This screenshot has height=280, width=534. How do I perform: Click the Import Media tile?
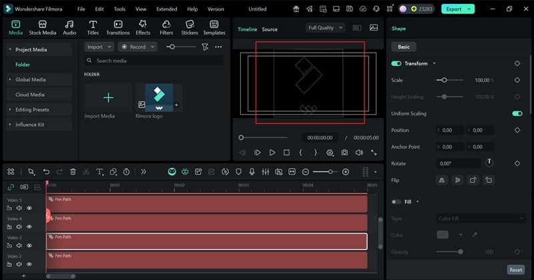pos(108,97)
